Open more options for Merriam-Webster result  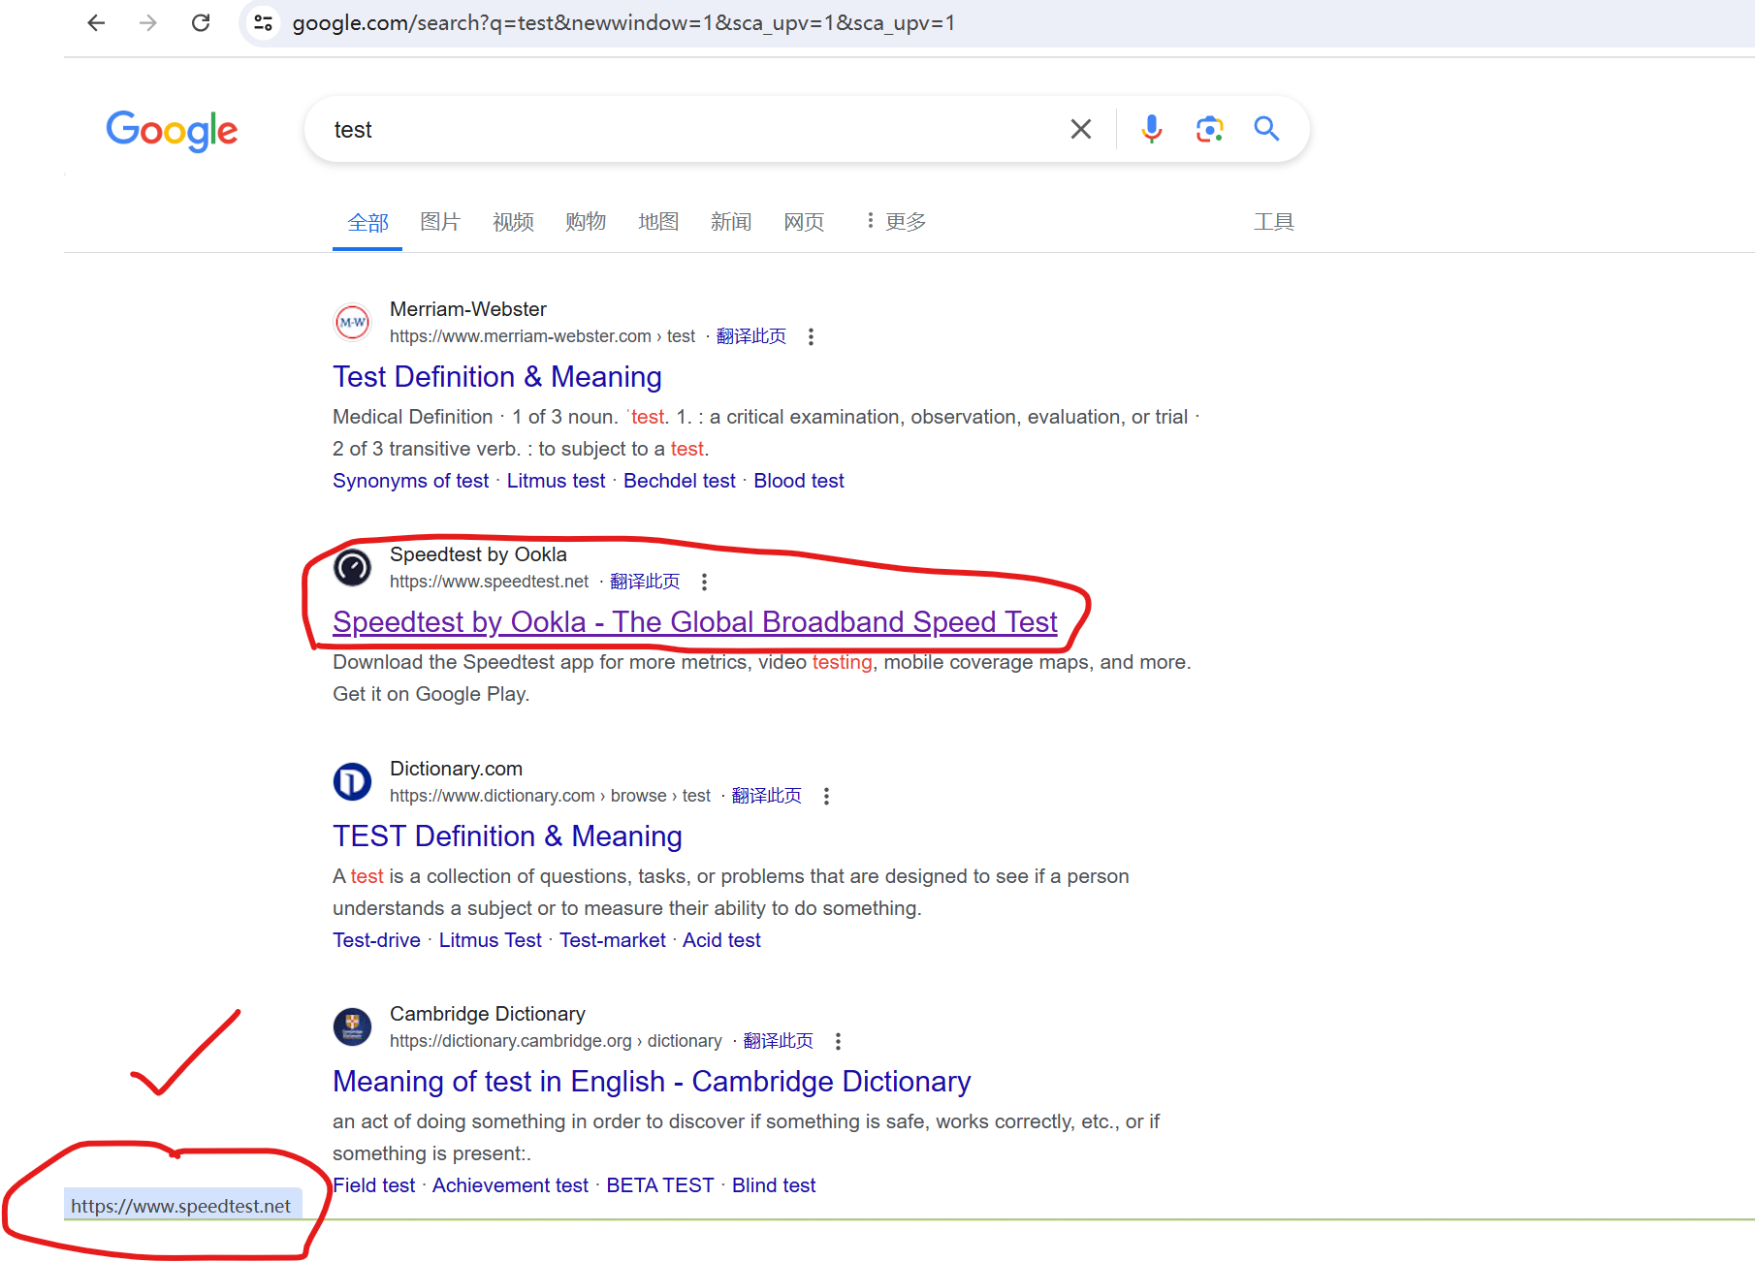811,336
